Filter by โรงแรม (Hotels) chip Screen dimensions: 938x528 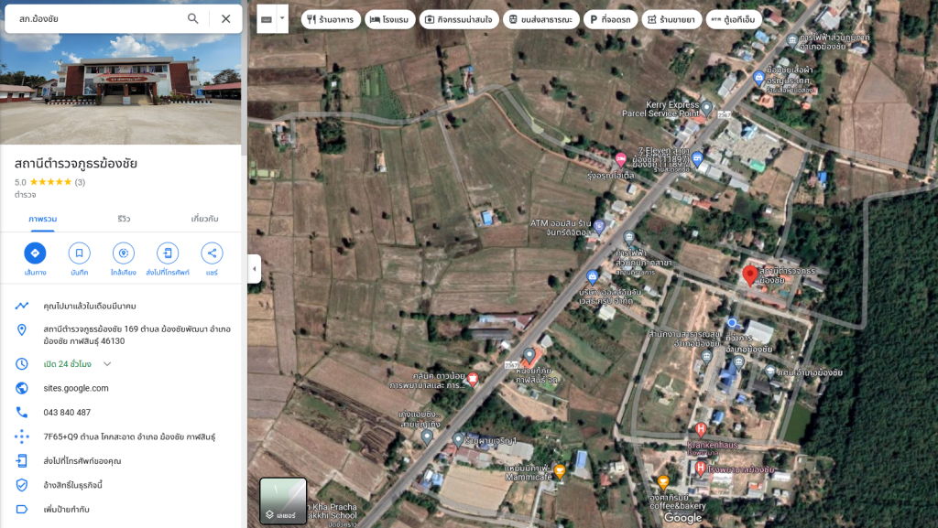pyautogui.click(x=389, y=19)
